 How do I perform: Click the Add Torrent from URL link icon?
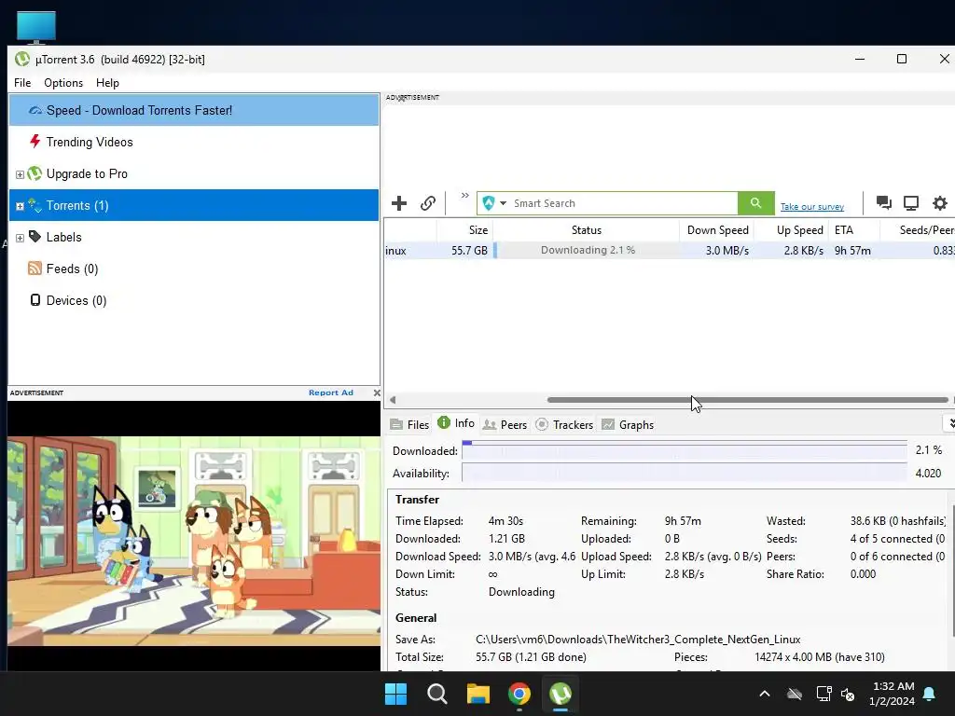428,203
